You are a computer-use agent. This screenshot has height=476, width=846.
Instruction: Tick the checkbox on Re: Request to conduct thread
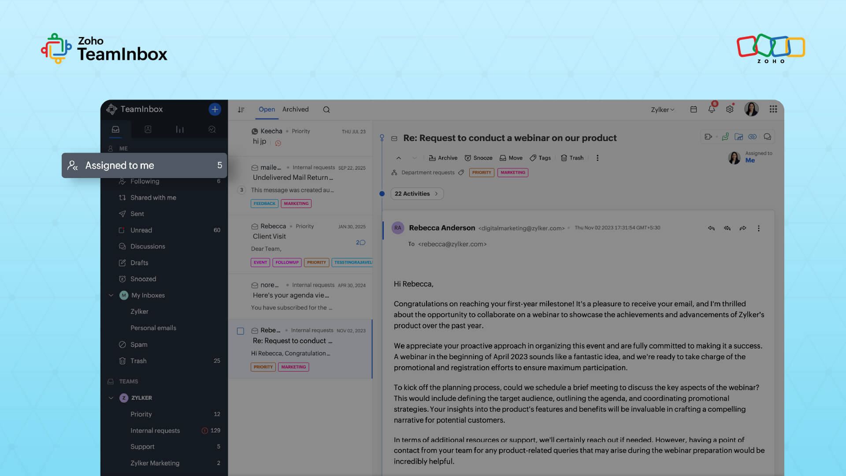[x=241, y=331]
